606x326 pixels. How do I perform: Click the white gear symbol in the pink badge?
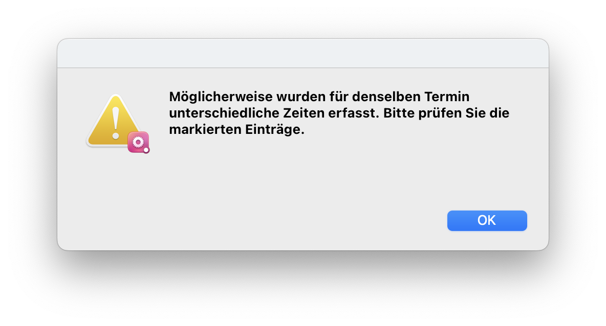(138, 142)
